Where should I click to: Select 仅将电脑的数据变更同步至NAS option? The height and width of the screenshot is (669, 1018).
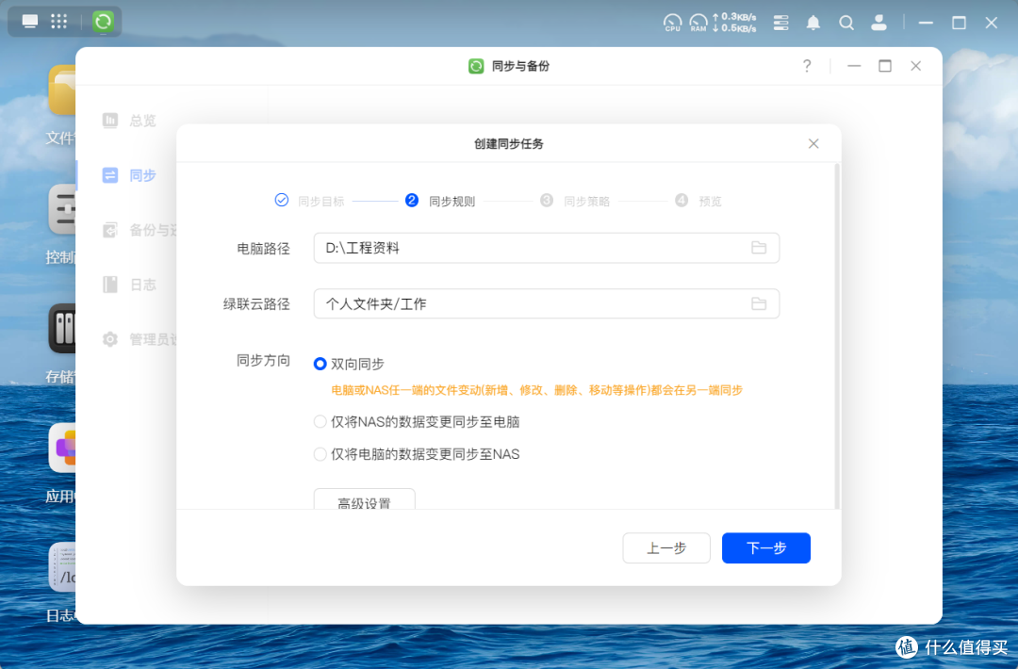pos(417,454)
